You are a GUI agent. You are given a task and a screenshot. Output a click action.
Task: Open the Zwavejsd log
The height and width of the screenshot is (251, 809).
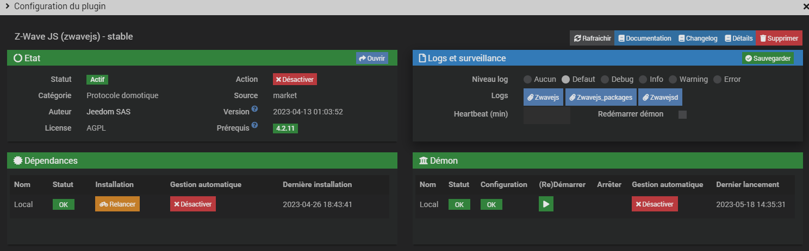tap(660, 97)
